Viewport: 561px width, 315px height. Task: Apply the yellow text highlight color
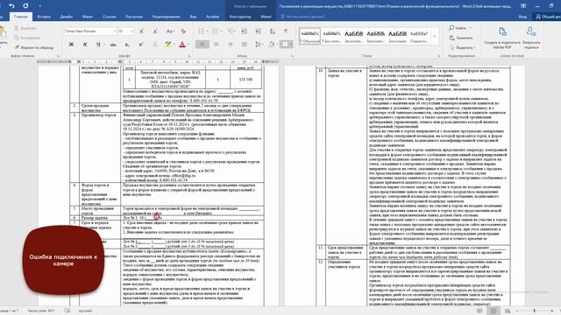167,45
